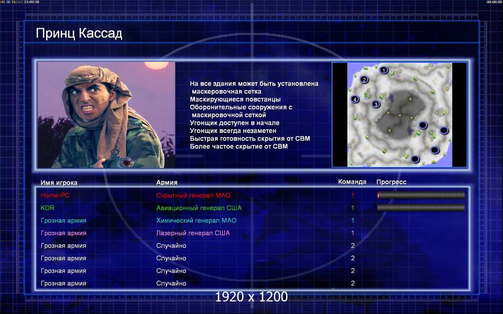Image resolution: width=503 pixels, height=314 pixels.
Task: Click the KDR loading progress bar
Action: click(x=421, y=208)
